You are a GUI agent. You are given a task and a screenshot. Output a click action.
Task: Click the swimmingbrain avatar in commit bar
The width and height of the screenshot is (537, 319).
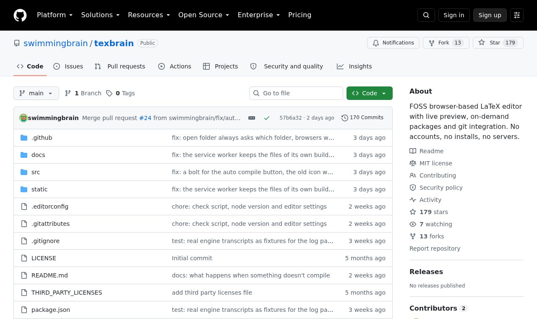tap(23, 118)
